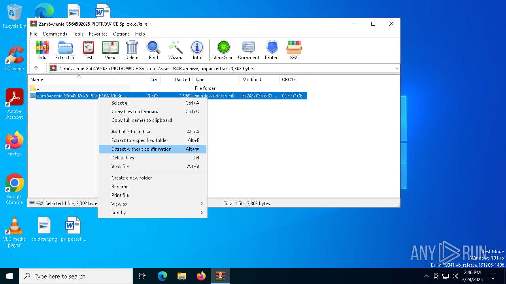Click the Windows Start button
Screen dimensions: 506x284
click(x=9, y=276)
